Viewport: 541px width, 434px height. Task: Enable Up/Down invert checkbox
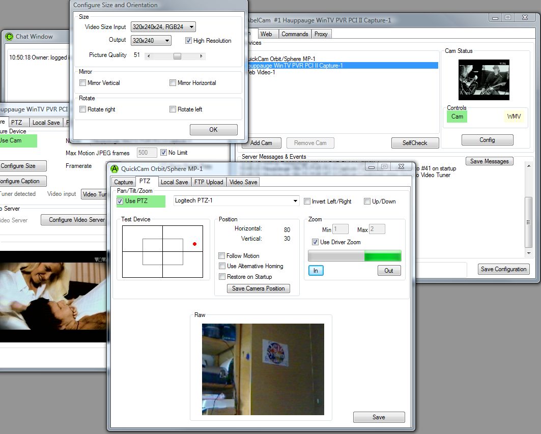pyautogui.click(x=367, y=201)
